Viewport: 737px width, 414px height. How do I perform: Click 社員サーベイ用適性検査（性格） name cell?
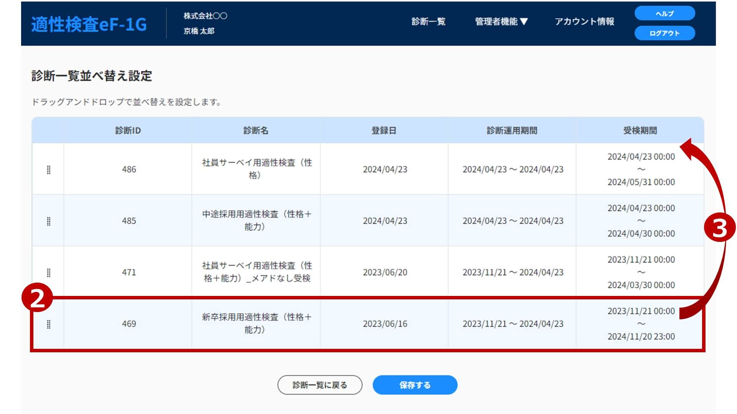point(256,169)
